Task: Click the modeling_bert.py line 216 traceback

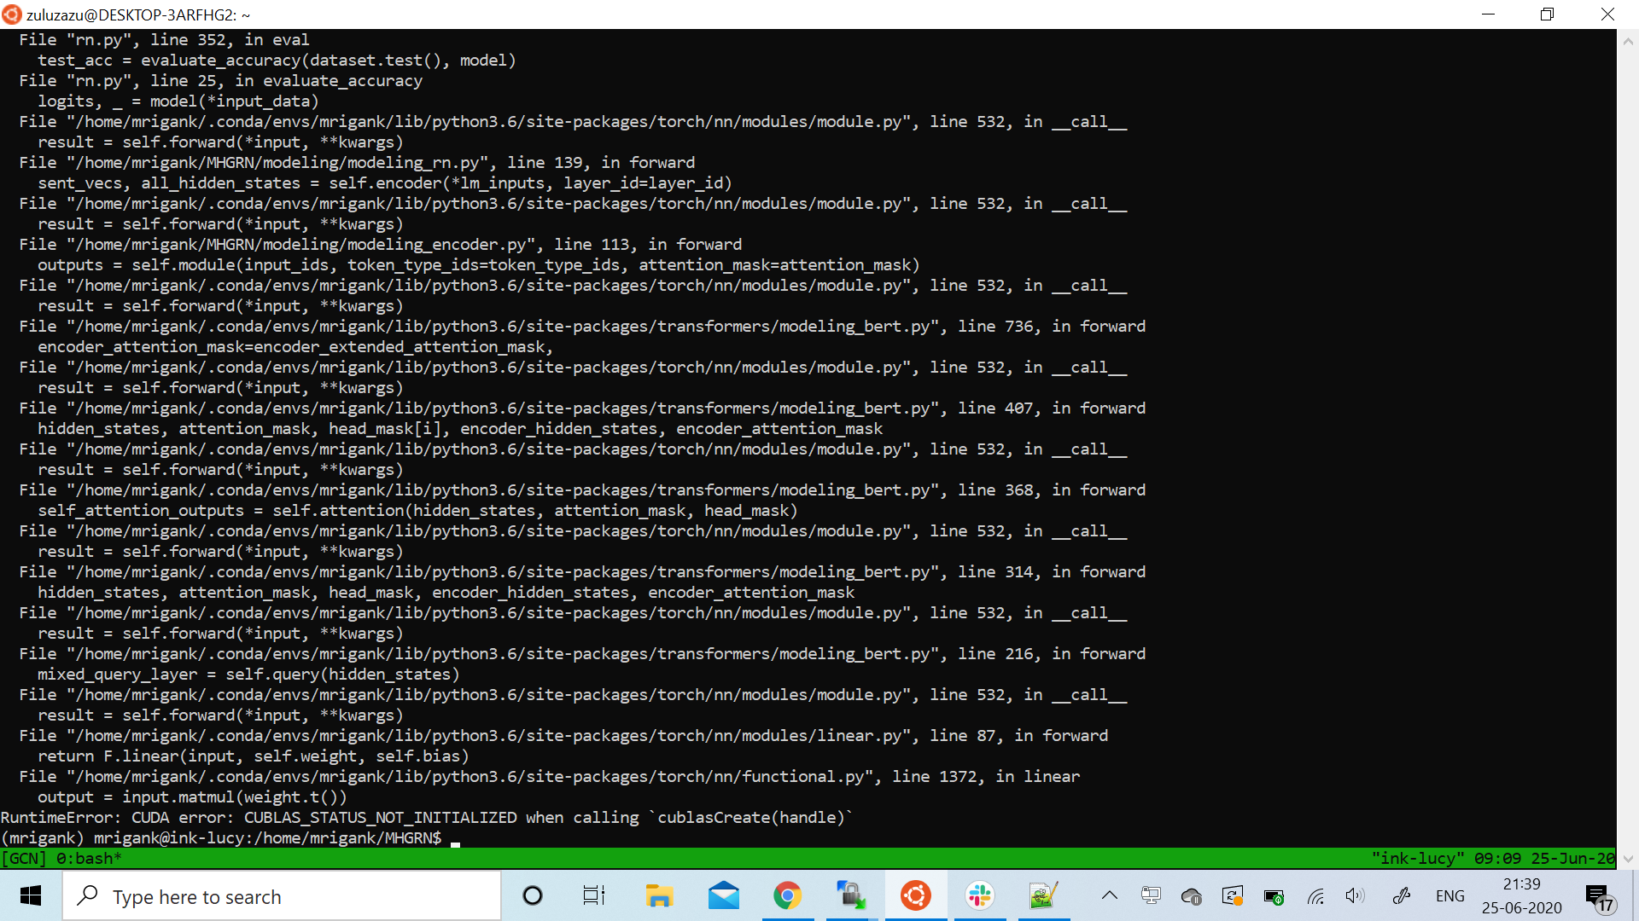Action: tap(582, 654)
